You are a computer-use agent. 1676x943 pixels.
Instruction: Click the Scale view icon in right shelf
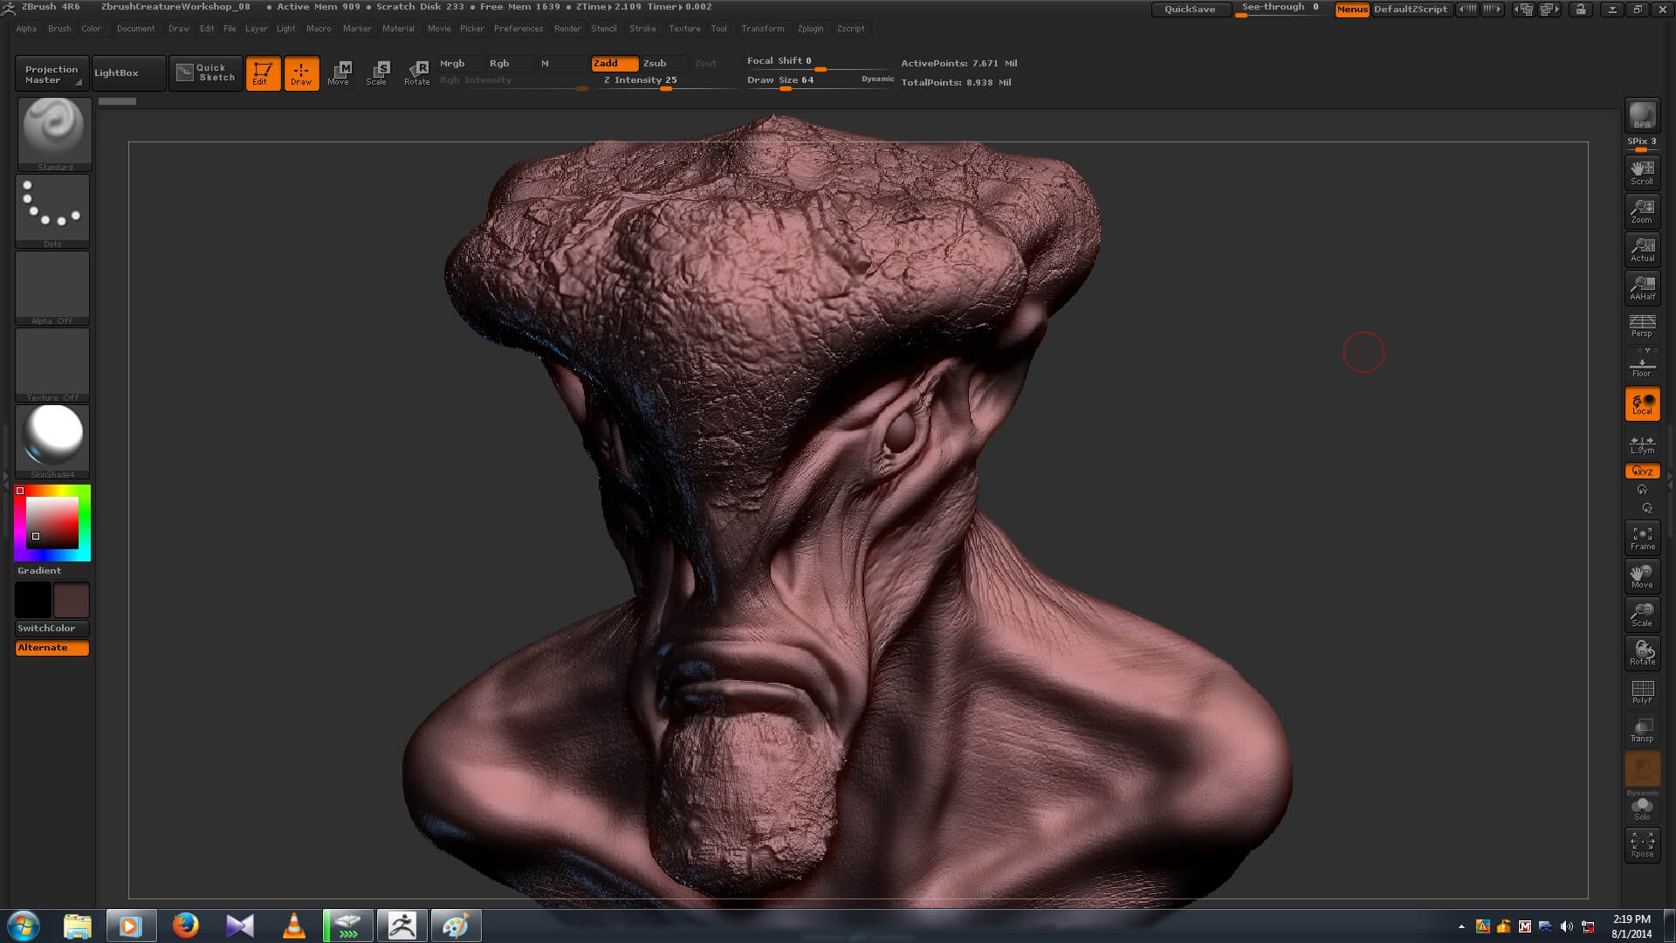[1642, 615]
